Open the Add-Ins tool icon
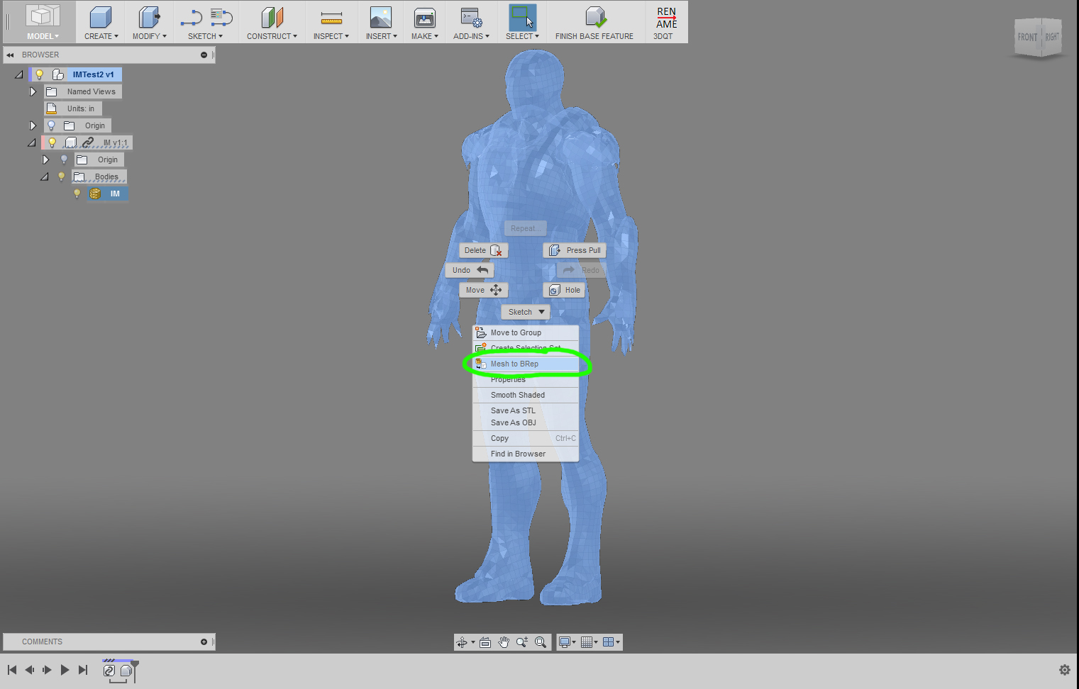 click(470, 17)
